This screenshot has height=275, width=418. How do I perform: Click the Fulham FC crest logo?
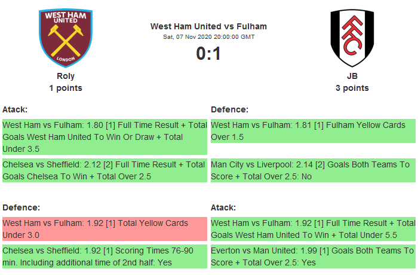(x=352, y=38)
